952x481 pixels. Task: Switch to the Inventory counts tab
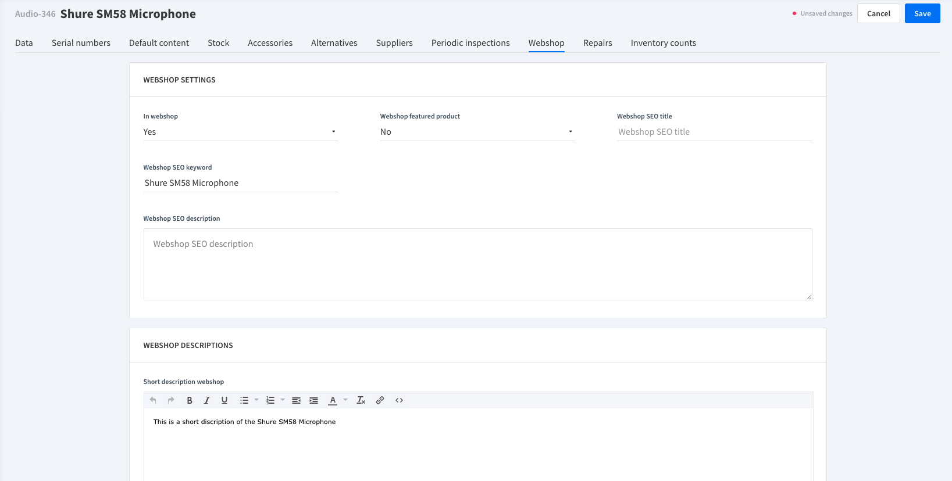point(663,43)
